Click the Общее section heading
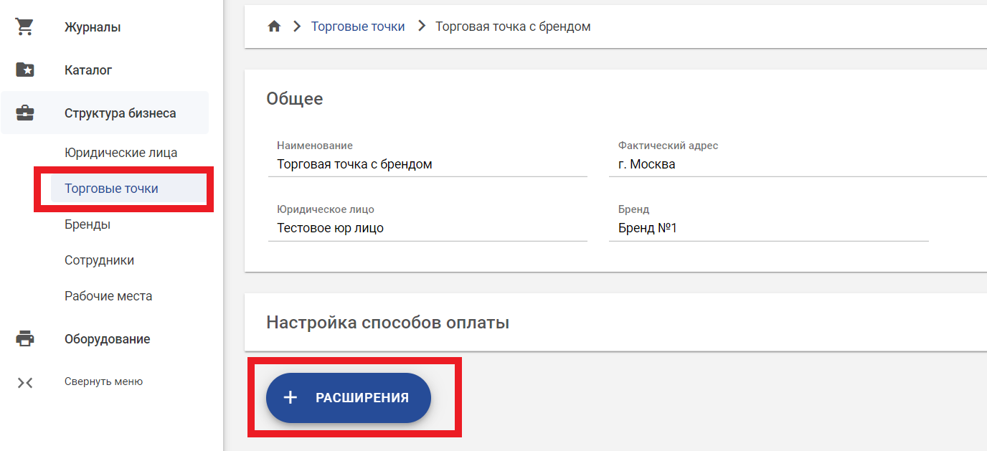 point(295,99)
